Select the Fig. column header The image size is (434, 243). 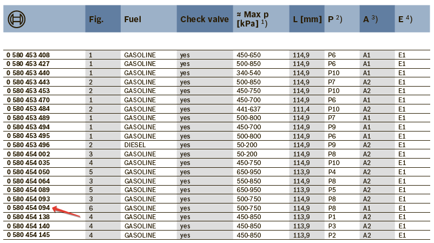(102, 19)
